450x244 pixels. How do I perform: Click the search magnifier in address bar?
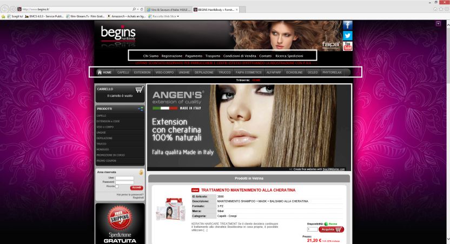click(x=134, y=10)
